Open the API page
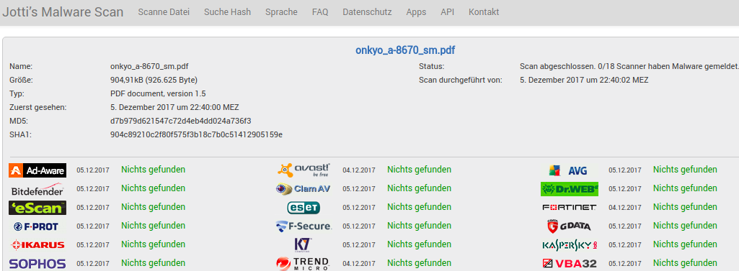This screenshot has width=739, height=271. click(447, 12)
